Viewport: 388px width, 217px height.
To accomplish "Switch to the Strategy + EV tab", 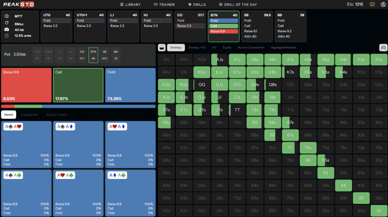I will (197, 48).
